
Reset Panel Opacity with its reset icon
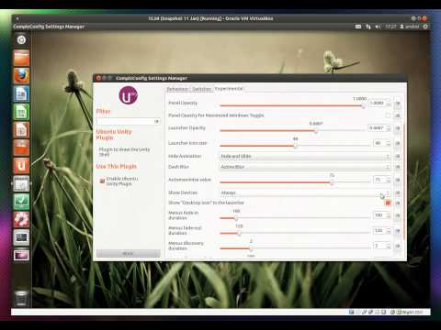point(398,104)
